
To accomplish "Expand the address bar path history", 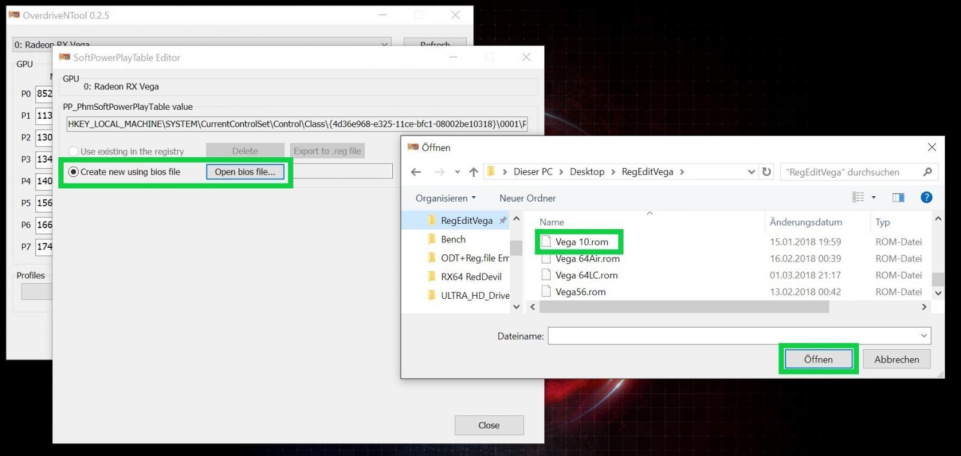I will pyautogui.click(x=751, y=172).
